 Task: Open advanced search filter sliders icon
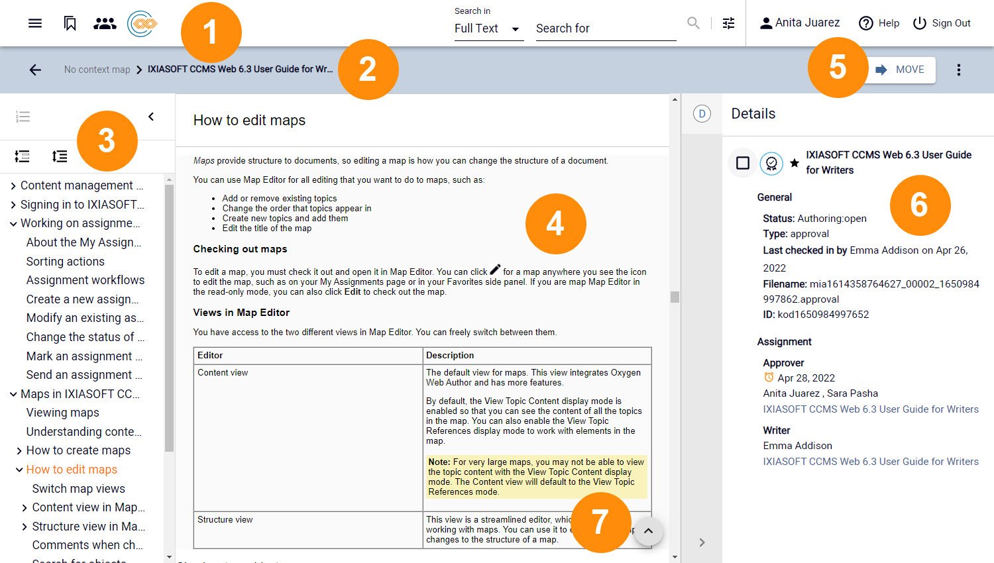728,23
